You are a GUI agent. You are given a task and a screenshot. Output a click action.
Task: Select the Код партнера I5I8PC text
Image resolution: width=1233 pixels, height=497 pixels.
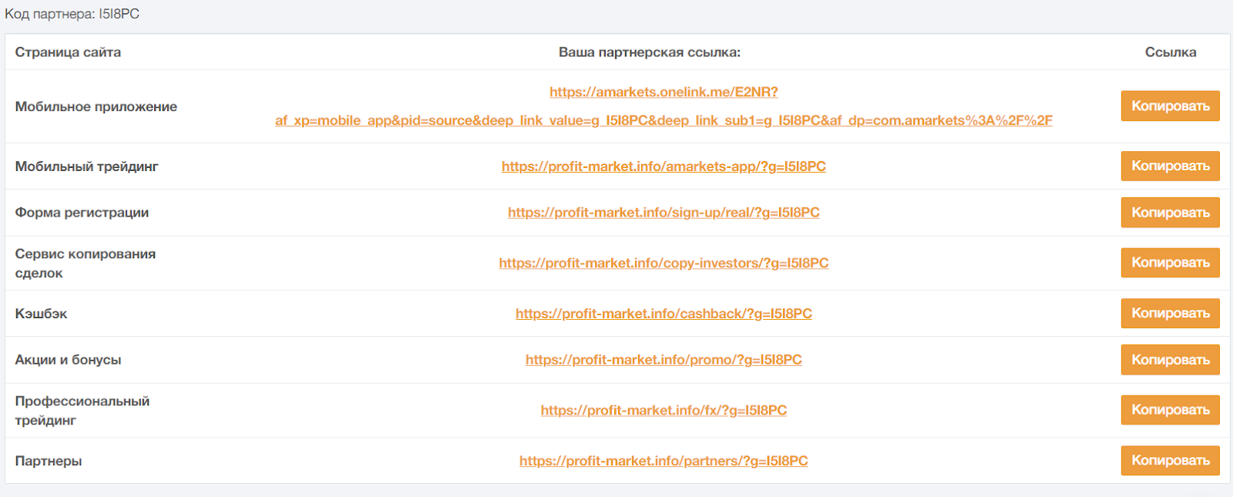tap(72, 14)
